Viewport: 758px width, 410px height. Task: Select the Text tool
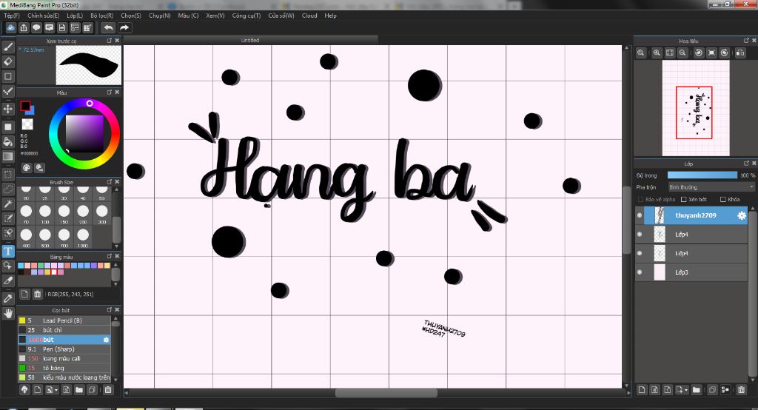pos(8,251)
